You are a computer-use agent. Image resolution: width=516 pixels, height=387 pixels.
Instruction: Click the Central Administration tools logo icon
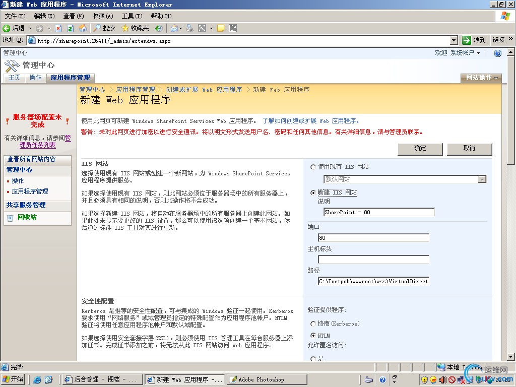click(12, 66)
